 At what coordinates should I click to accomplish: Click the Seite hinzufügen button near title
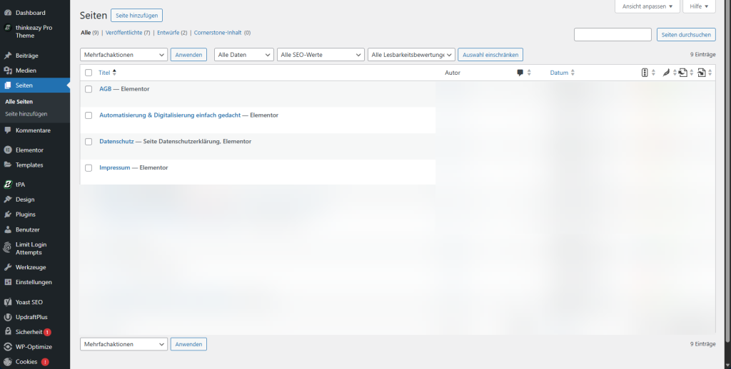coord(136,15)
